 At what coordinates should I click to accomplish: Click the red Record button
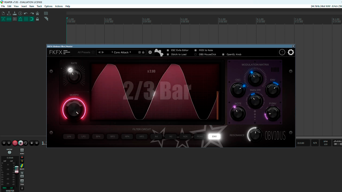pos(15,143)
